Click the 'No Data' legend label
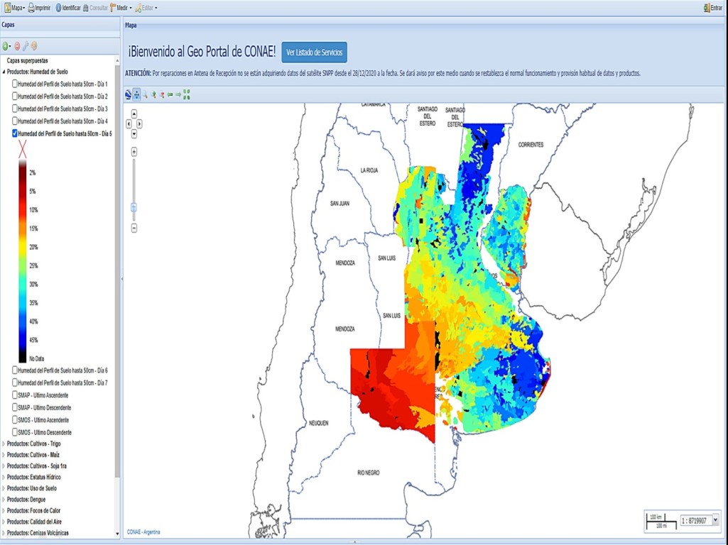This screenshot has width=728, height=545. [x=37, y=358]
